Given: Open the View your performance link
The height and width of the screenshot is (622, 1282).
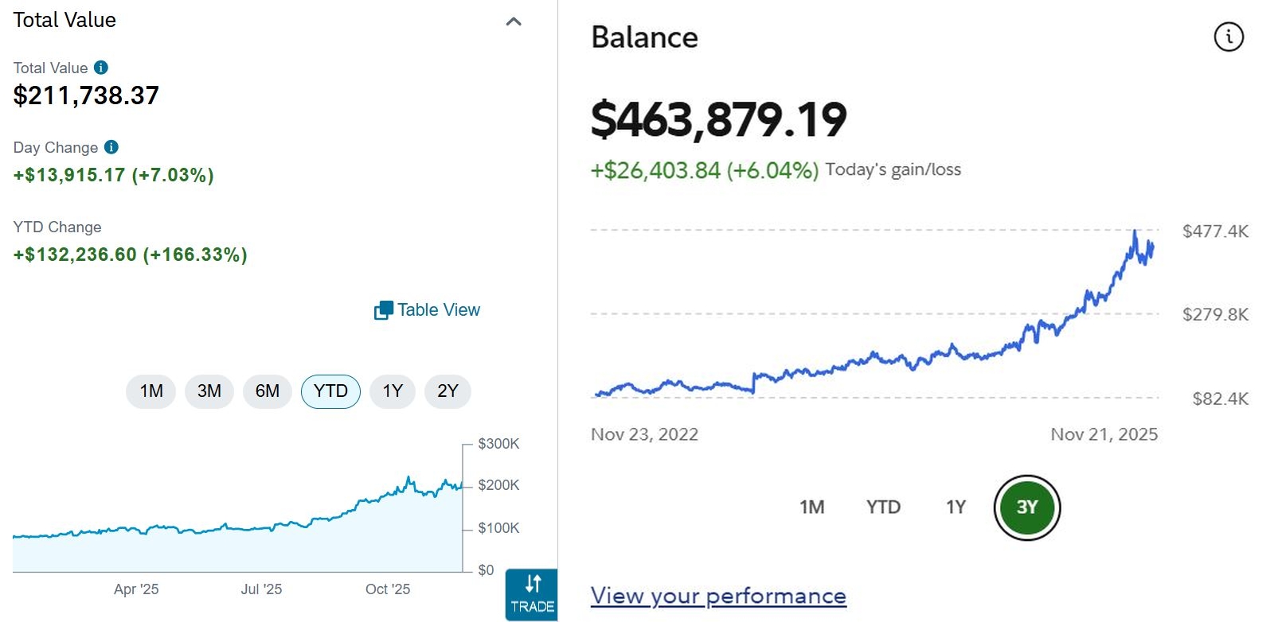Looking at the screenshot, I should click(x=717, y=596).
